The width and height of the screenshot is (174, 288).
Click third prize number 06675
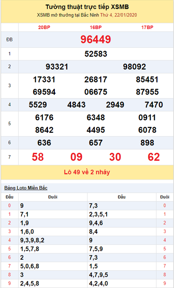pos(96,92)
